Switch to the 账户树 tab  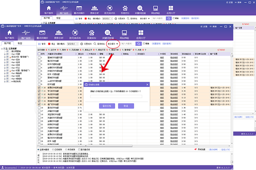coord(8,43)
